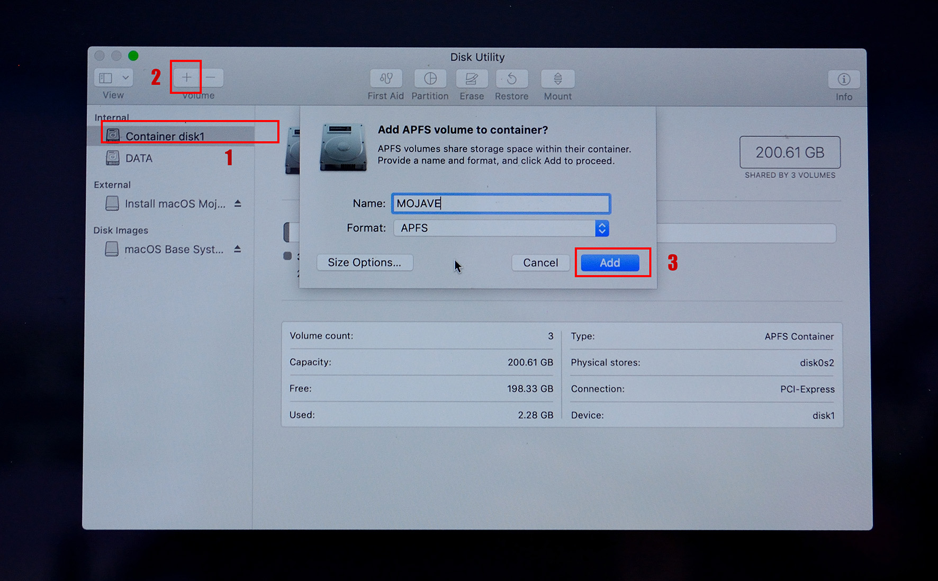Click inside the volume Name field
The image size is (938, 581).
(x=500, y=203)
